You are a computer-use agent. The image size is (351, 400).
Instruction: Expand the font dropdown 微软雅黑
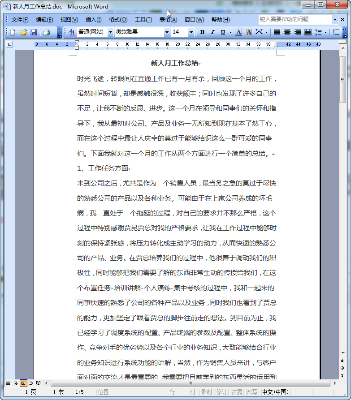pyautogui.click(x=167, y=32)
